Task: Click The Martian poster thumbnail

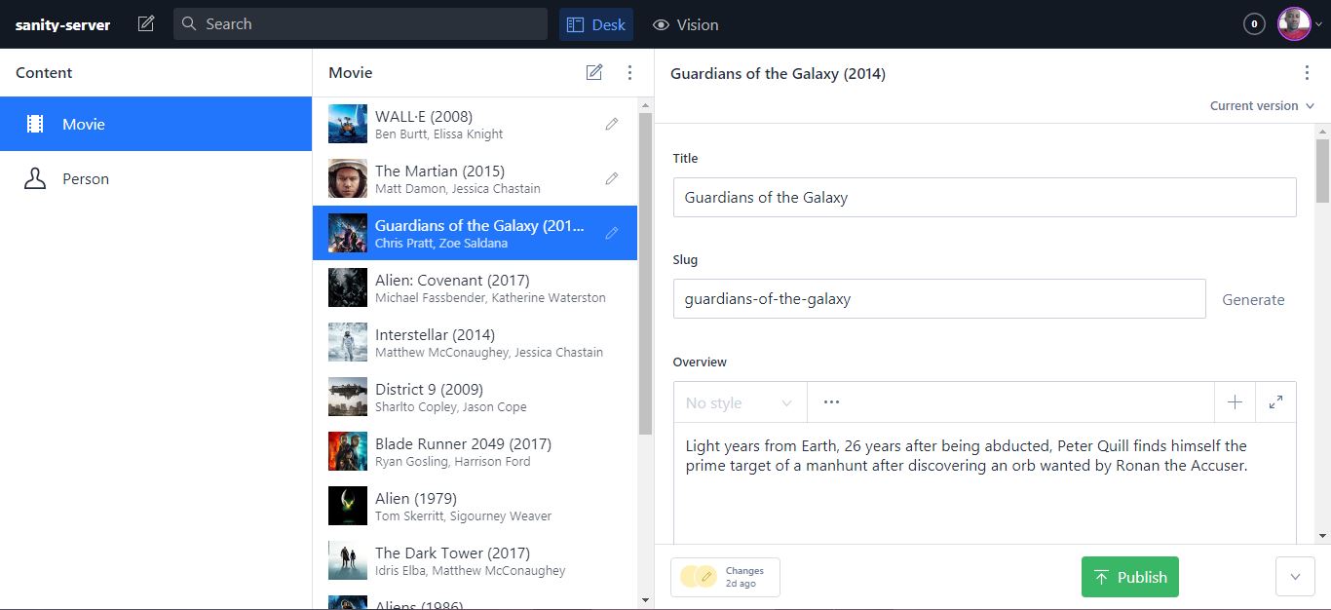Action: click(348, 178)
